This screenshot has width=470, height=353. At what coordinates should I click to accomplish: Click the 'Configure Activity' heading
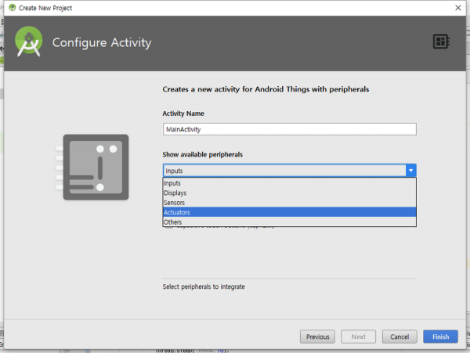[102, 42]
